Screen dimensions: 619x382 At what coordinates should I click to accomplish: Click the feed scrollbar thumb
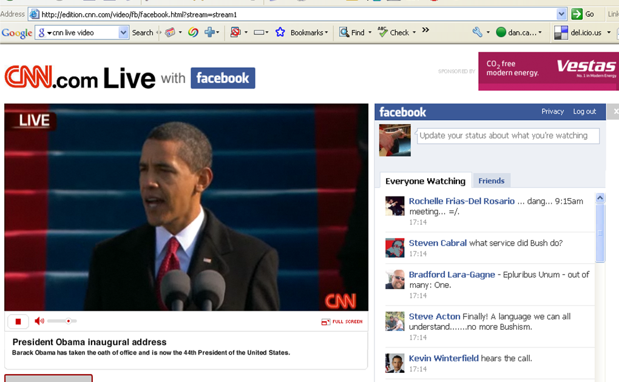point(600,233)
